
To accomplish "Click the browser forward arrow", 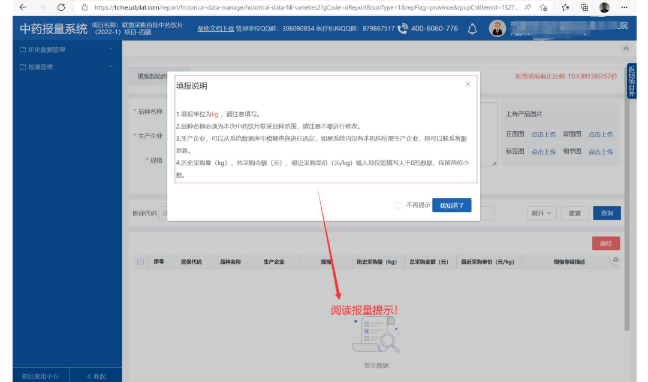I will [x=42, y=7].
